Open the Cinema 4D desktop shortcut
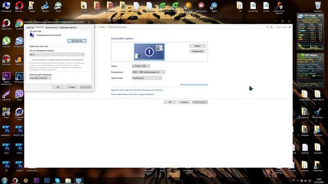 (19, 114)
